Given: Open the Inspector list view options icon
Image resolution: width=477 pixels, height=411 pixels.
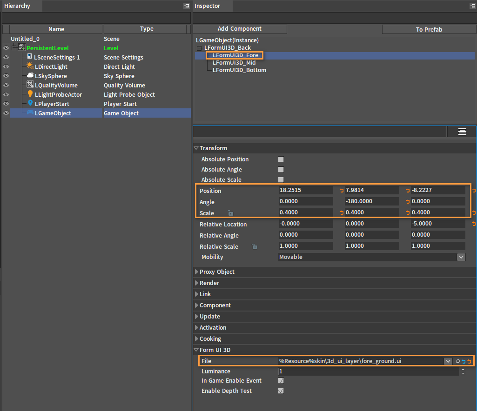Looking at the screenshot, I should click(x=462, y=132).
